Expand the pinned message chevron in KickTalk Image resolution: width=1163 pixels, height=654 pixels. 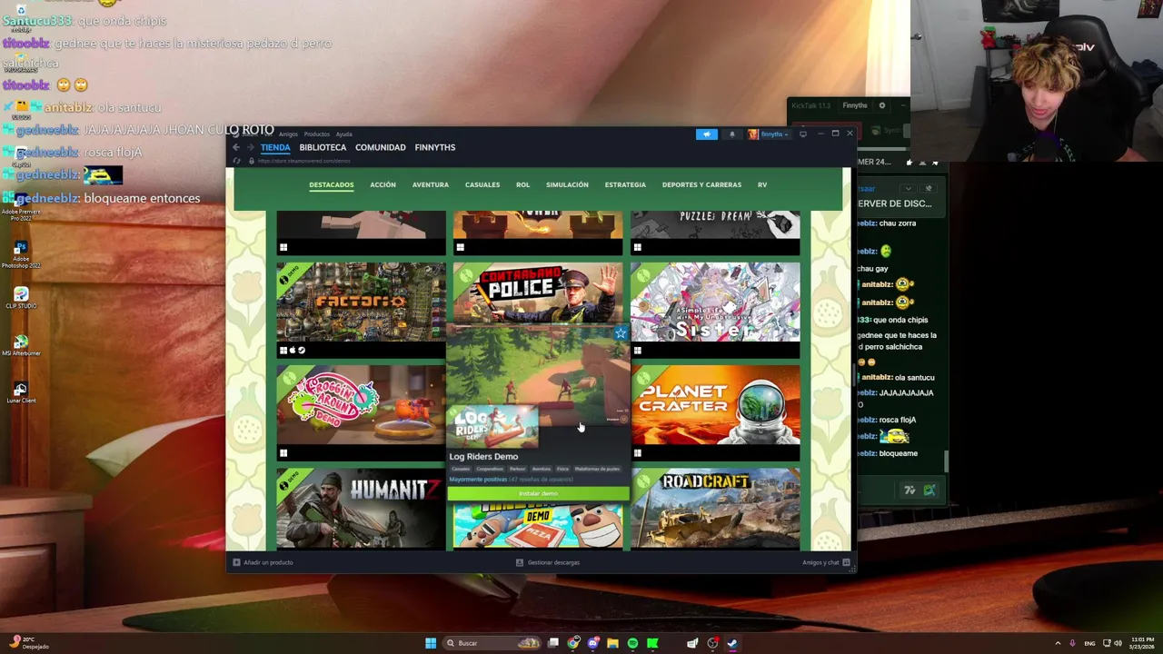click(x=910, y=188)
